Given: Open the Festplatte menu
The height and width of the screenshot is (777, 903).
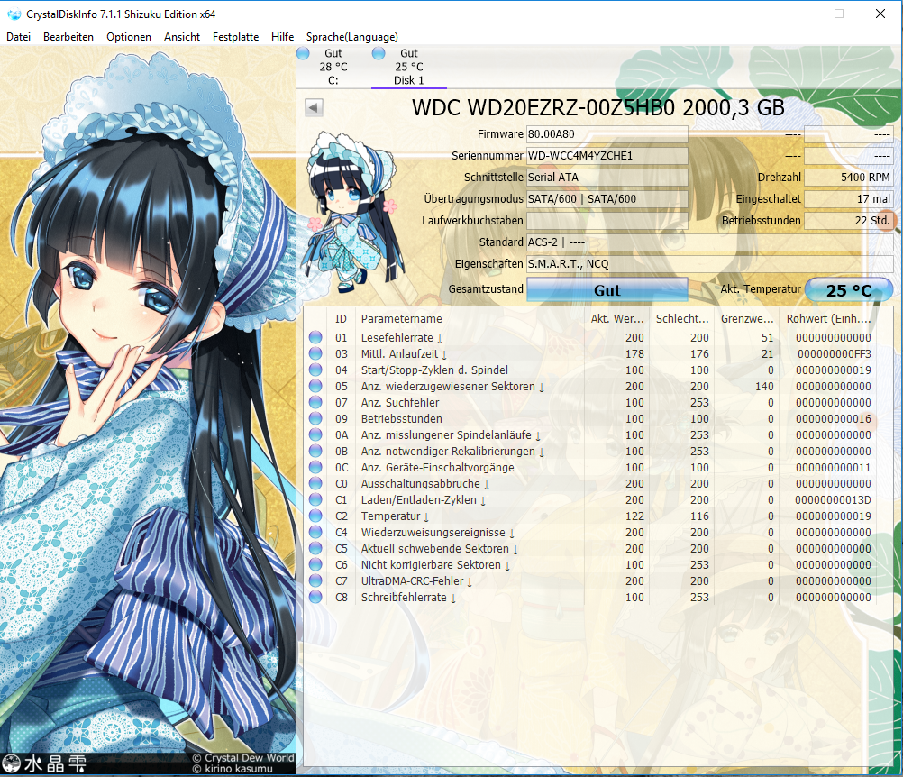Looking at the screenshot, I should pos(235,37).
